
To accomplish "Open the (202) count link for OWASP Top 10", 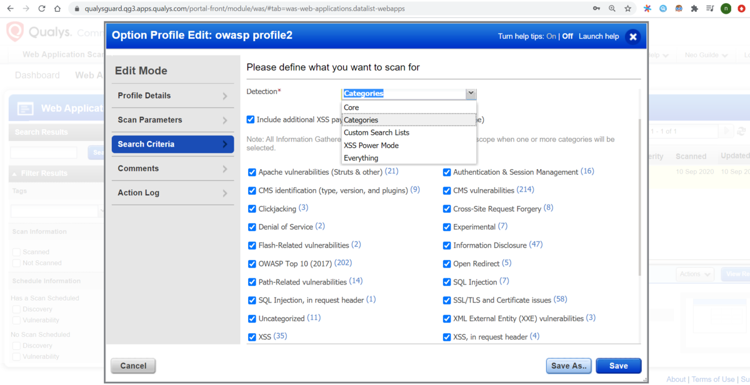I will 343,263.
